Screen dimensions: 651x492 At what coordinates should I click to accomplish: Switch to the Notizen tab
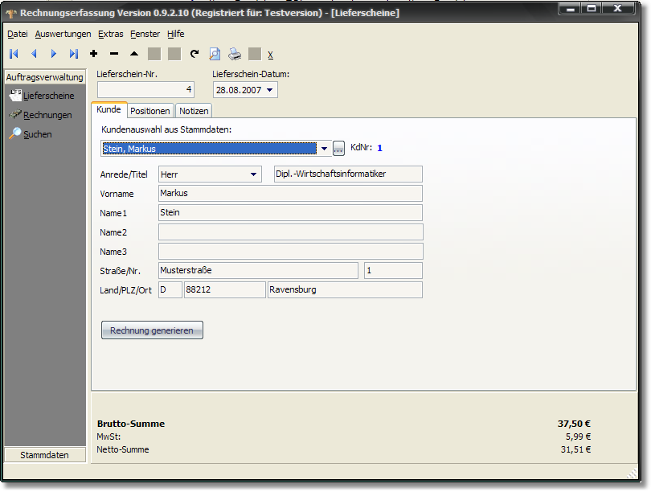pos(194,111)
